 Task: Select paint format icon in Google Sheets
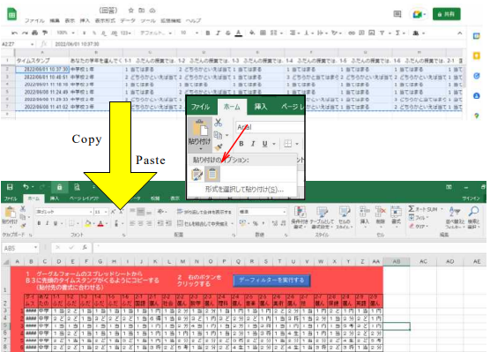45,33
